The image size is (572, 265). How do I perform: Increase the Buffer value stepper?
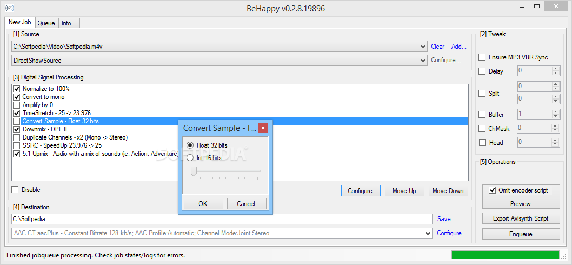tap(556, 112)
